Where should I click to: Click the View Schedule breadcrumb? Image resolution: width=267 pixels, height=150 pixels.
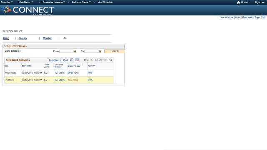pos(105,2)
